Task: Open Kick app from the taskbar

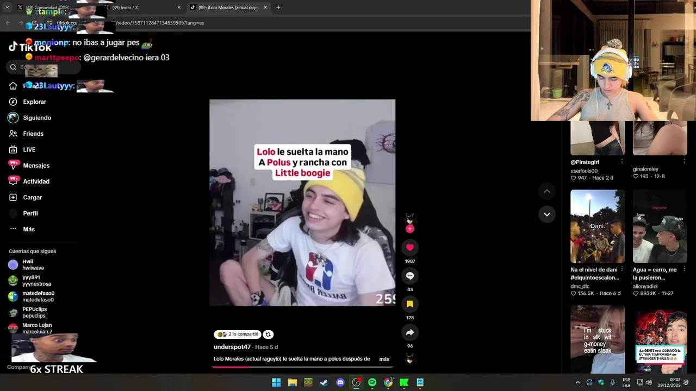Action: pos(404,382)
